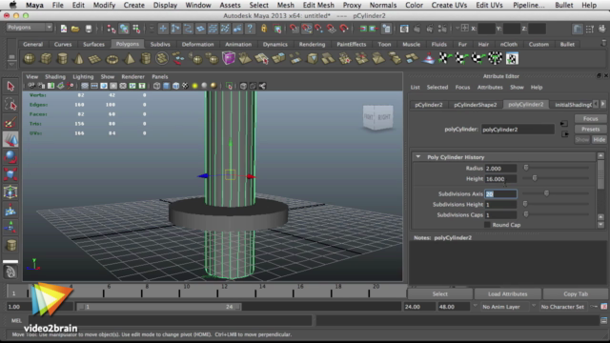Activate the Paint selection tool
Screen dimensions: 610x343
(10, 122)
